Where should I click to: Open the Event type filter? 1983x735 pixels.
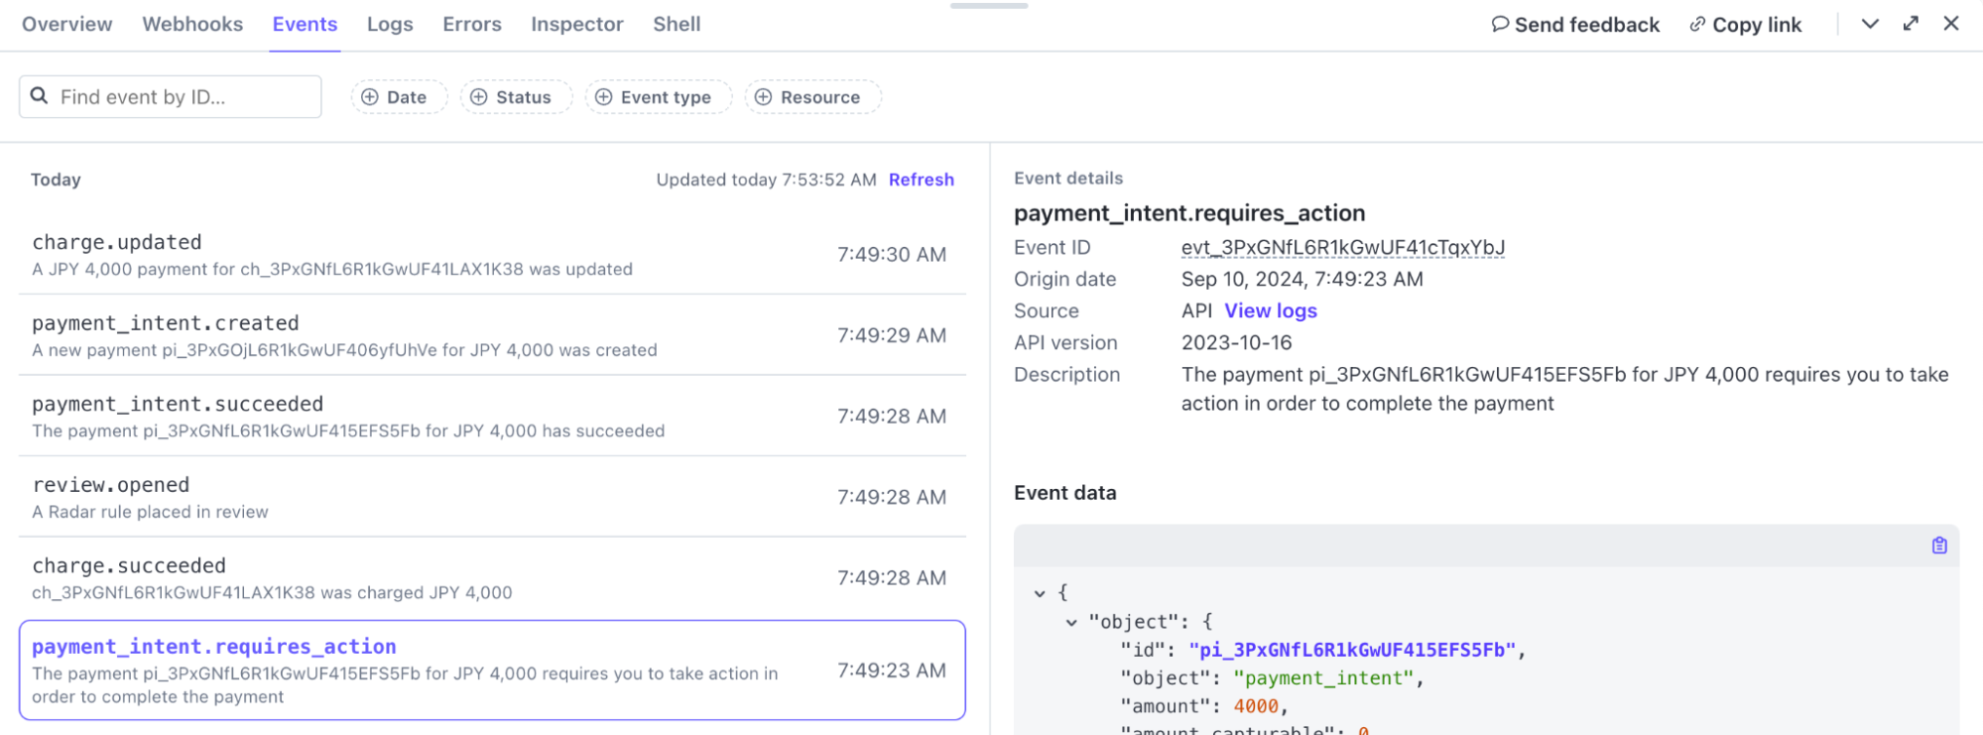click(x=655, y=97)
